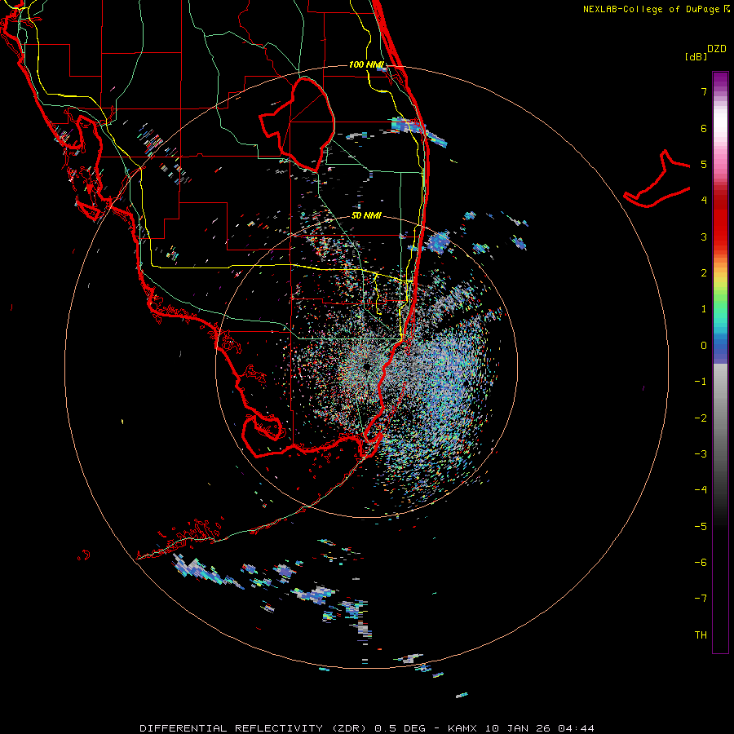Viewport: 734px width, 734px height.
Task: Click the 4 tick label on the color scale
Action: click(704, 201)
